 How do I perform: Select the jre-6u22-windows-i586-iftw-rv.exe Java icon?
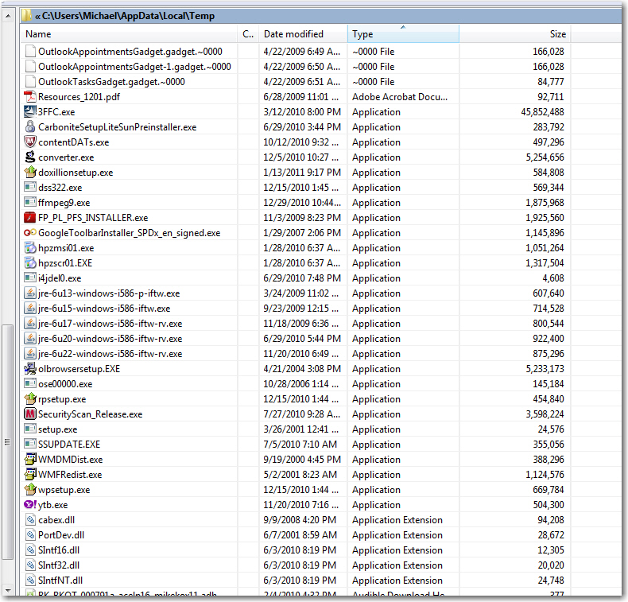30,354
